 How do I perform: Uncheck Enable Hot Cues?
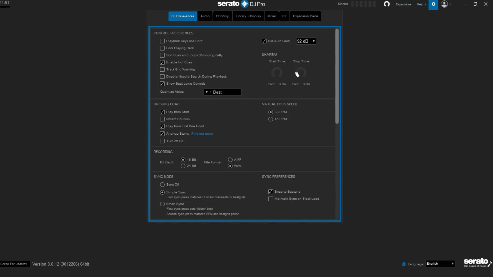162,62
